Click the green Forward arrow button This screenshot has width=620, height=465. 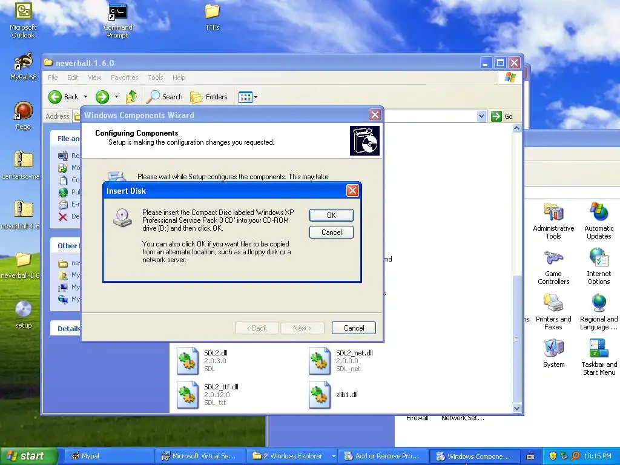click(102, 97)
